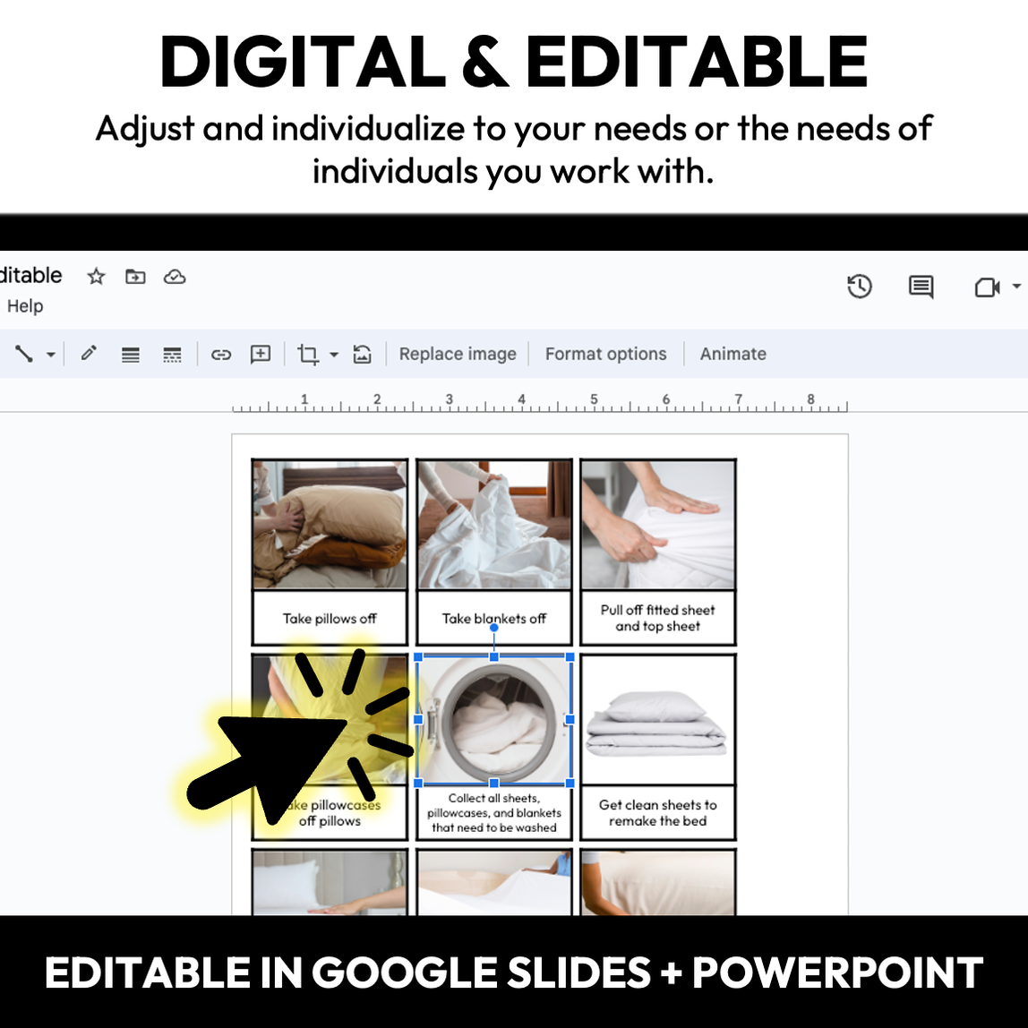This screenshot has height=1028, width=1028.
Task: Toggle the line tool selection
Action: [24, 354]
